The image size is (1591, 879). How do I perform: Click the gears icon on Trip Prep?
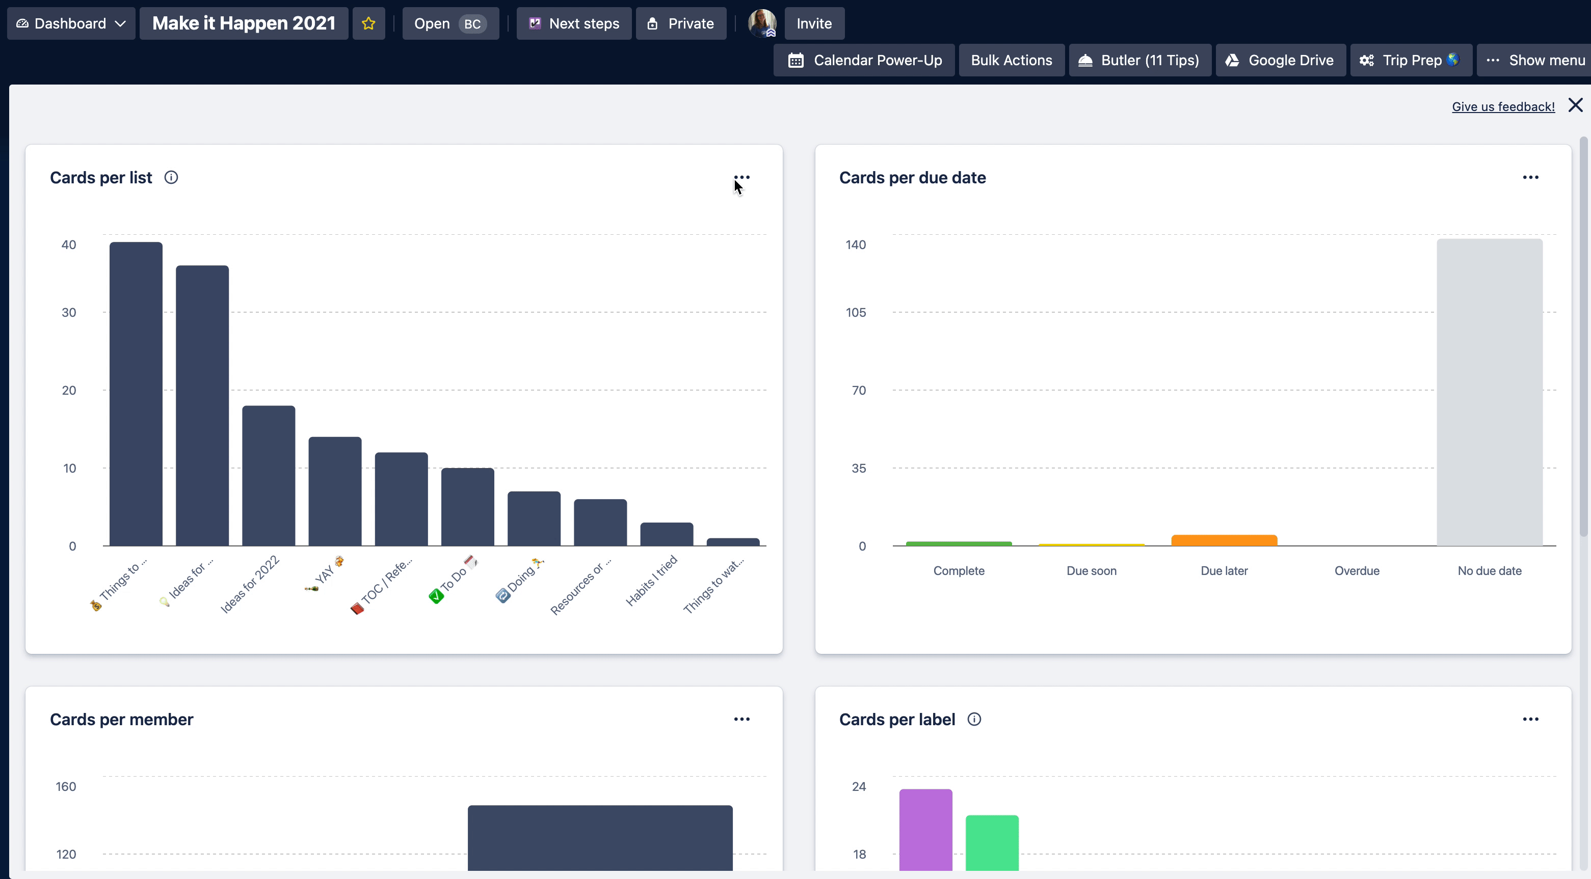click(1367, 60)
